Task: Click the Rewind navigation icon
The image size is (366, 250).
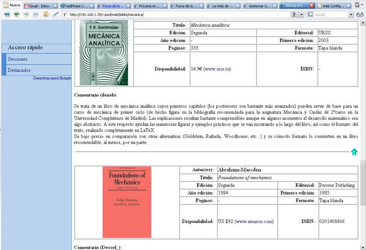Action: [7, 15]
